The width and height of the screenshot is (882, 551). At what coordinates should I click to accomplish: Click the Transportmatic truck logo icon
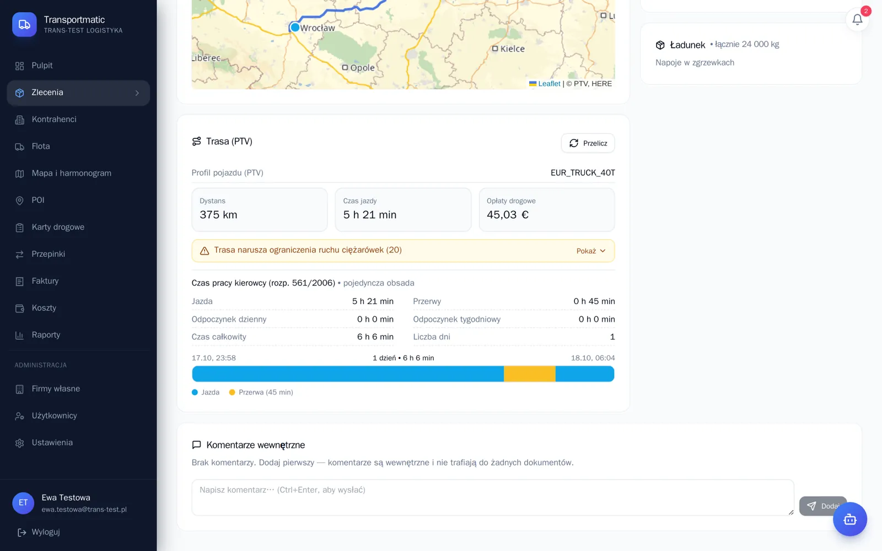click(24, 24)
